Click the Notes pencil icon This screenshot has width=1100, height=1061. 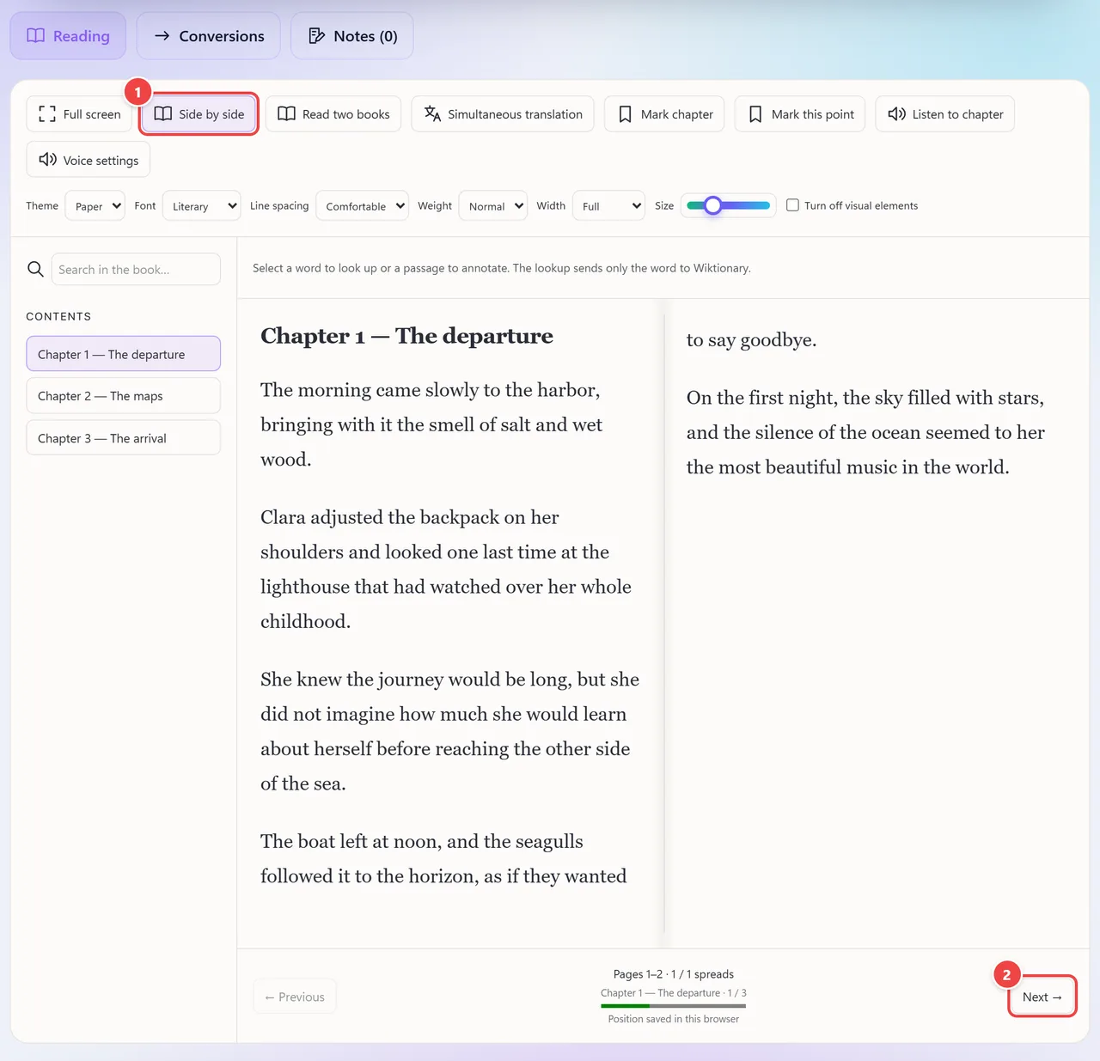316,35
